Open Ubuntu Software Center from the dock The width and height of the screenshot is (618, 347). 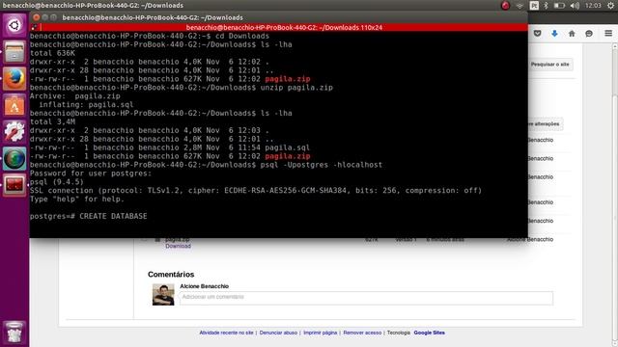point(14,105)
